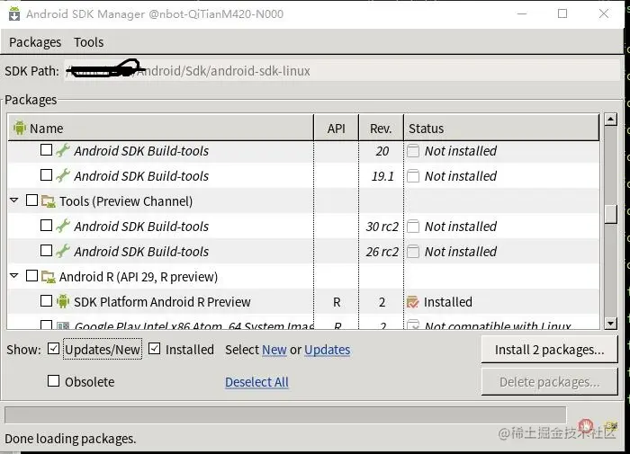Click the Updates selection link

pyautogui.click(x=327, y=350)
